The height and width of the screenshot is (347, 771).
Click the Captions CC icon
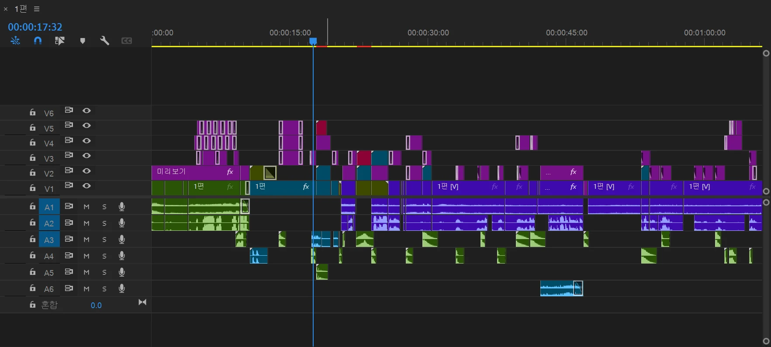coord(127,41)
